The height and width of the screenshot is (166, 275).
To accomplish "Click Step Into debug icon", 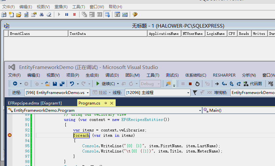I will (224, 84).
